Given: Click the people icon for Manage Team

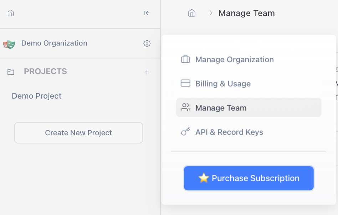Looking at the screenshot, I should click(185, 107).
